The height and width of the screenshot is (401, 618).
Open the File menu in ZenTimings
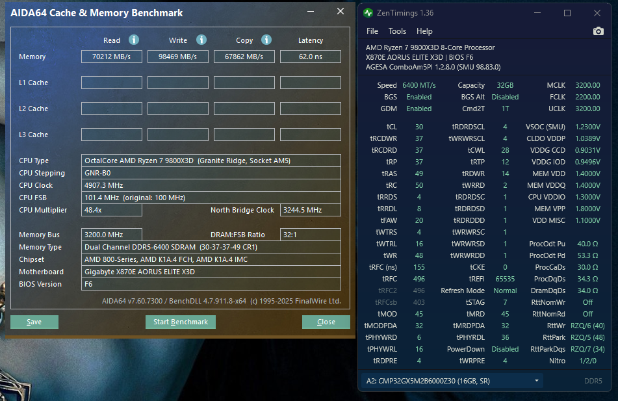coord(372,31)
